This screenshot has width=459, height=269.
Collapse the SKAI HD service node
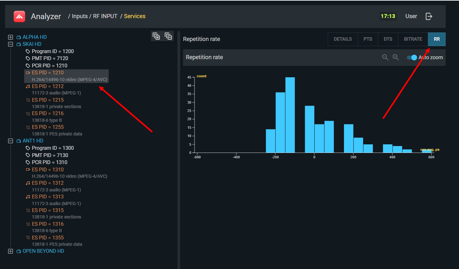[x=10, y=44]
